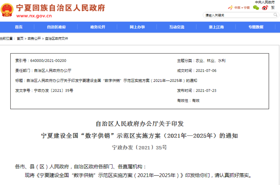280x185 pixels.
Task: Click the 政务公开 breadcrumb link
Action: (x=34, y=38)
